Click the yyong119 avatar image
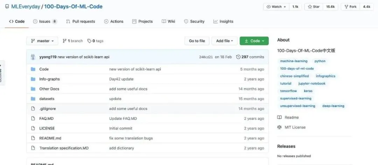This screenshot has width=378, height=165. (33, 57)
